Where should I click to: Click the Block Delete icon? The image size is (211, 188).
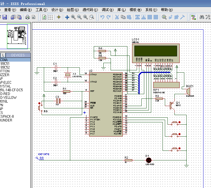point(156,17)
